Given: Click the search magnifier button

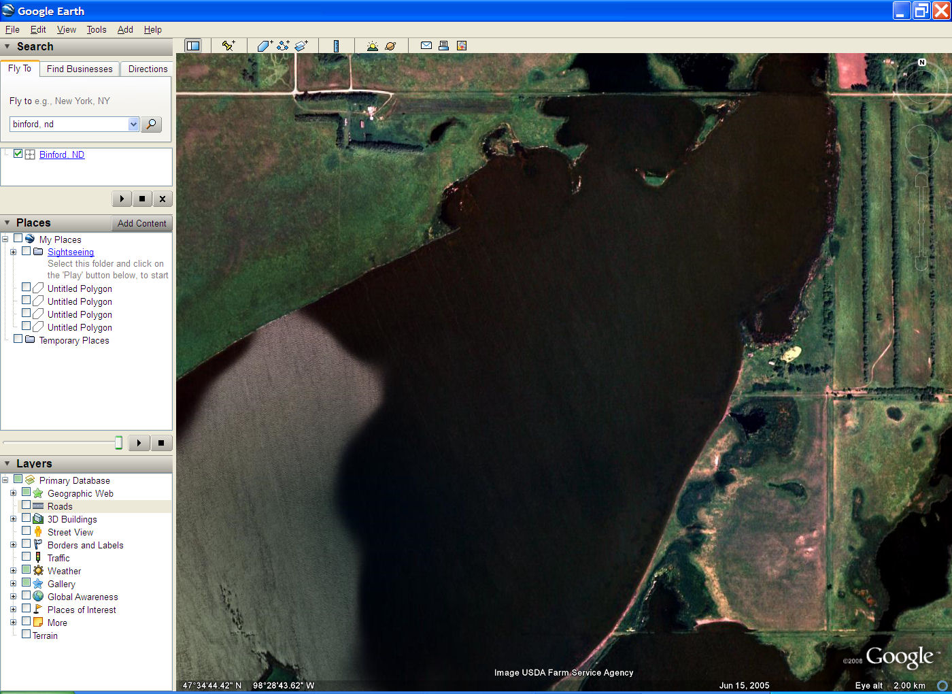Looking at the screenshot, I should click(x=151, y=124).
